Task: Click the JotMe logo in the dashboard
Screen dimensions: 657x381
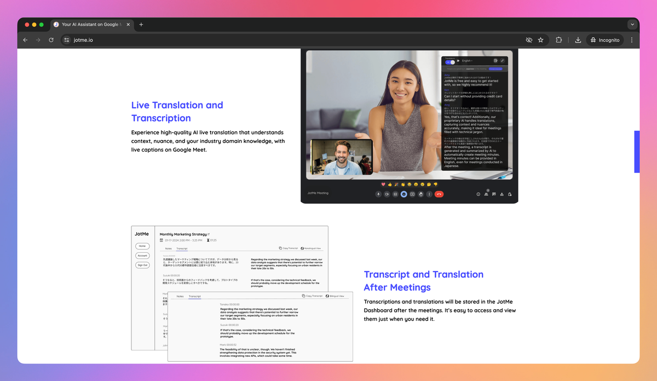Action: tap(142, 234)
